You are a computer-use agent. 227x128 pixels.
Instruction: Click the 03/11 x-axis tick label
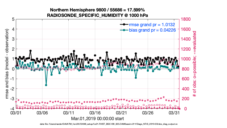coord(69,113)
